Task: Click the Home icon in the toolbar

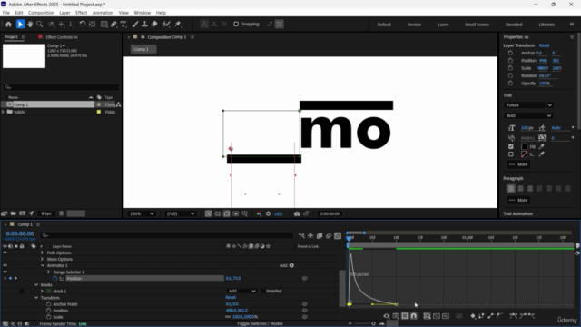Action: [8, 25]
